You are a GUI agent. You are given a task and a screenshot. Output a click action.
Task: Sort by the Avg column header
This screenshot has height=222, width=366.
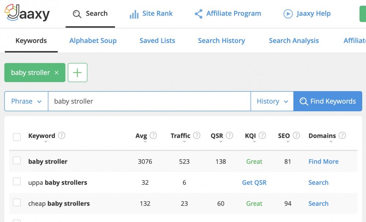click(x=141, y=136)
